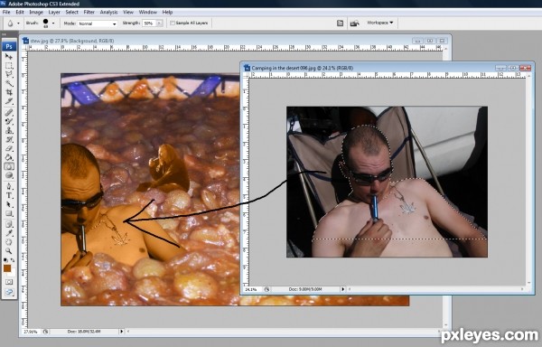Open the Window menu

point(148,12)
